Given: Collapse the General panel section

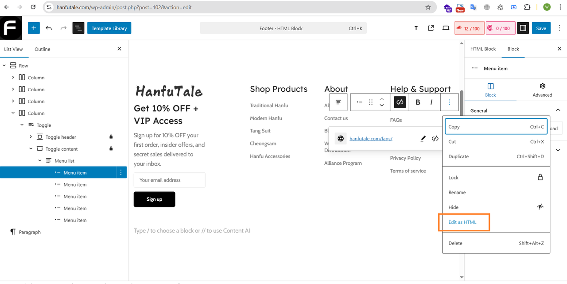Looking at the screenshot, I should pyautogui.click(x=558, y=110).
